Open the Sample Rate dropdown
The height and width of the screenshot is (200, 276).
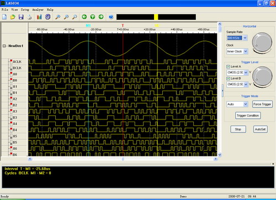[x=245, y=38]
